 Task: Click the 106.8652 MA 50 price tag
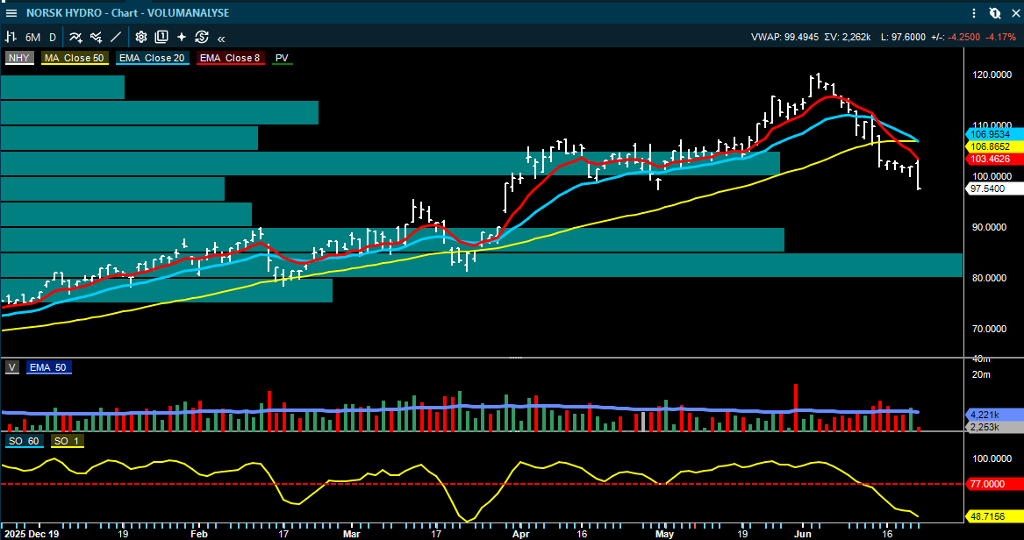(993, 146)
